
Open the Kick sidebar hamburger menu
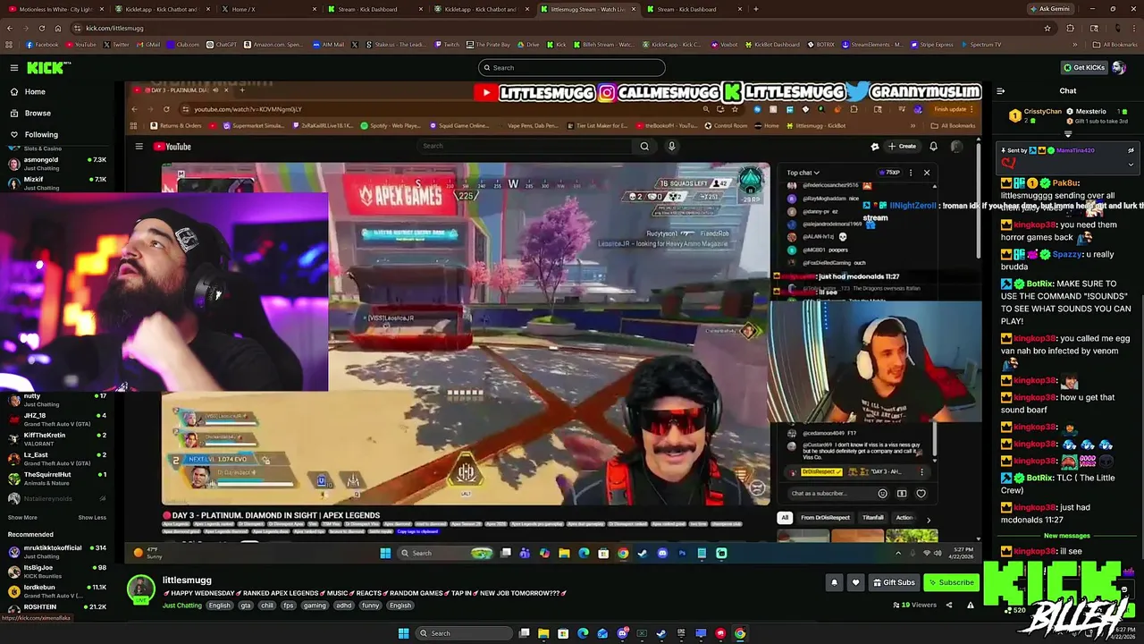click(14, 68)
